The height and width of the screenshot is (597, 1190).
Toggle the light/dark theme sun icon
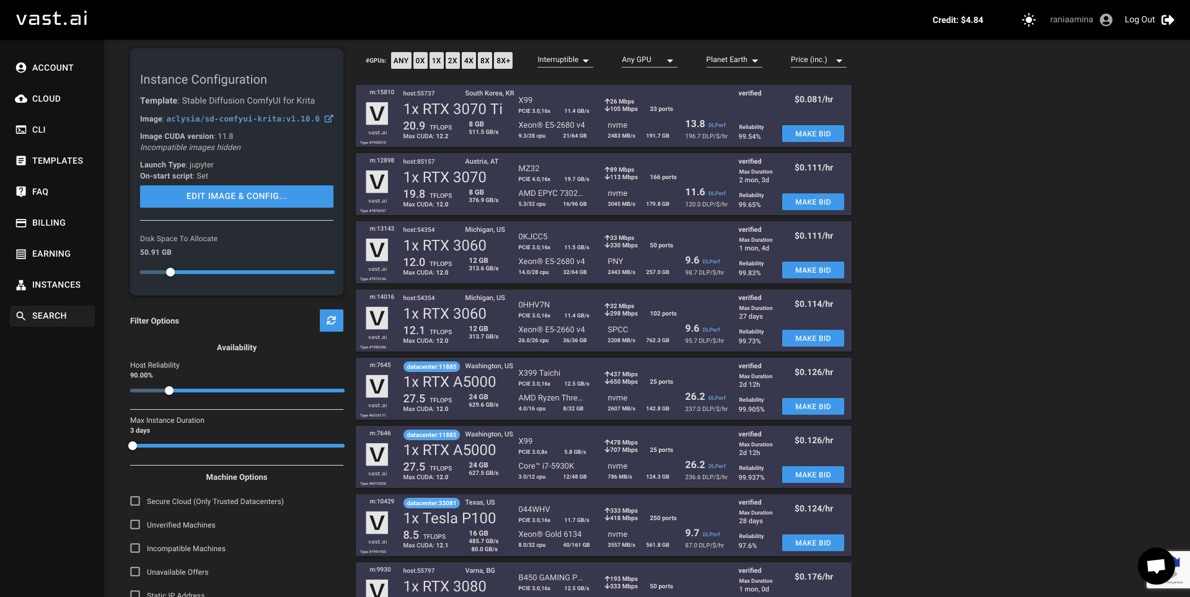(1029, 20)
